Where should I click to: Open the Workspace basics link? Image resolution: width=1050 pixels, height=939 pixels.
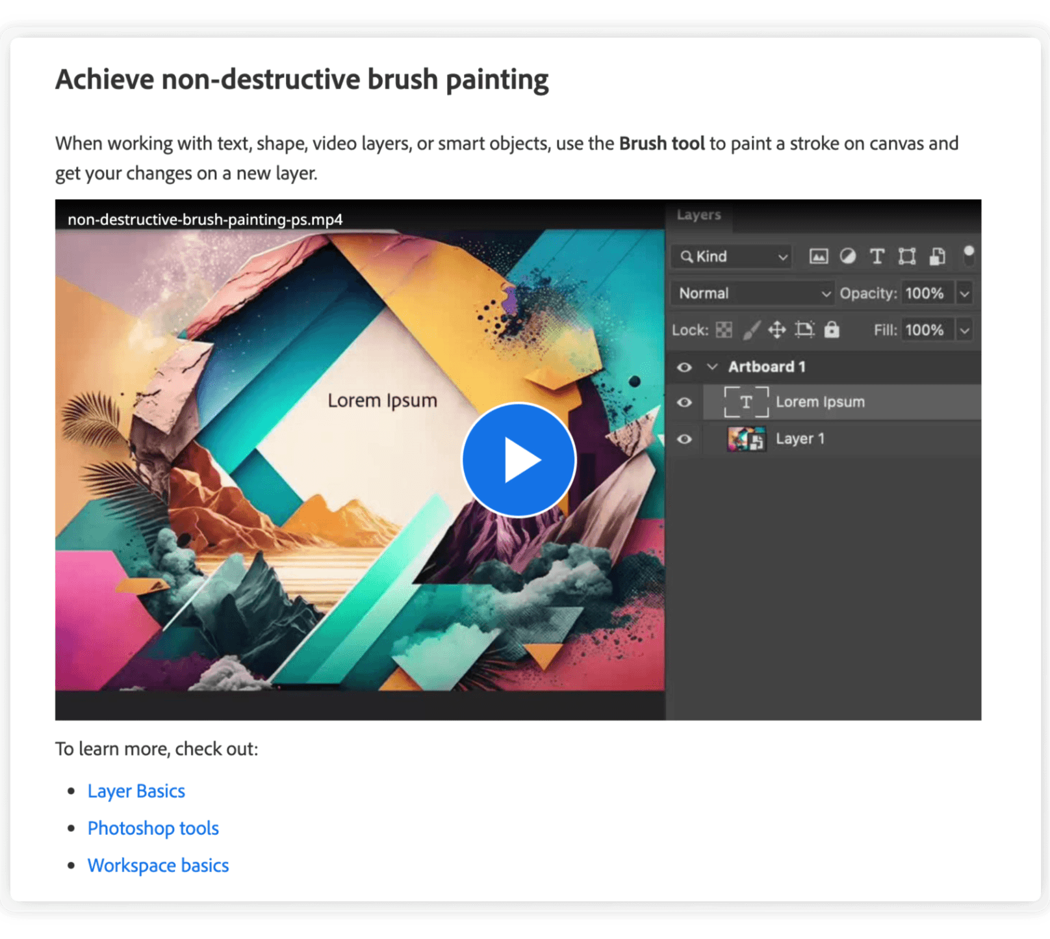coord(159,865)
